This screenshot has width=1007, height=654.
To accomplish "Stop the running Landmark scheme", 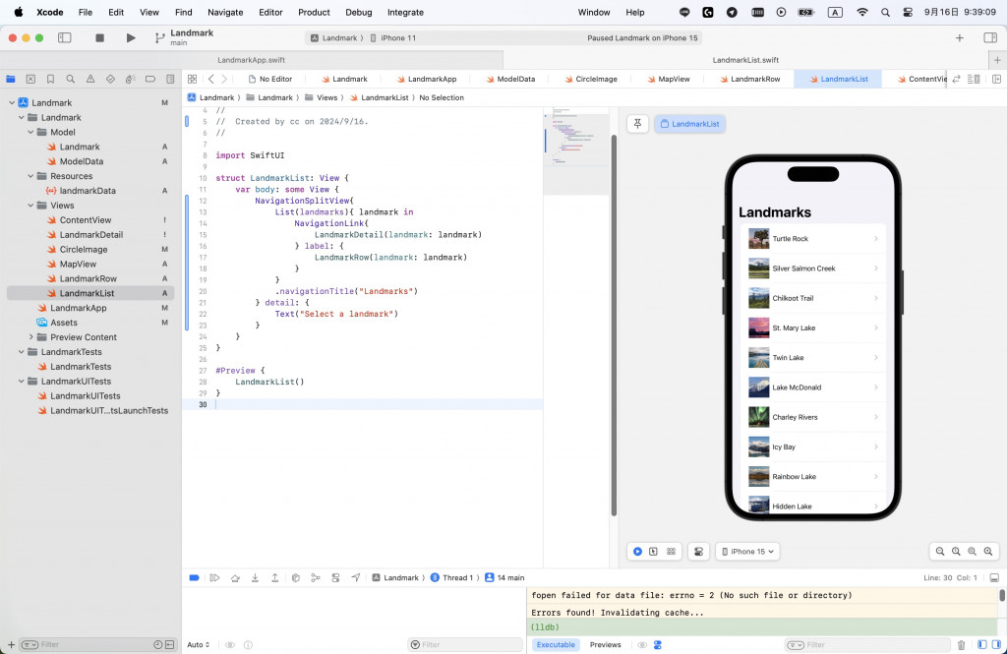I will 99,38.
